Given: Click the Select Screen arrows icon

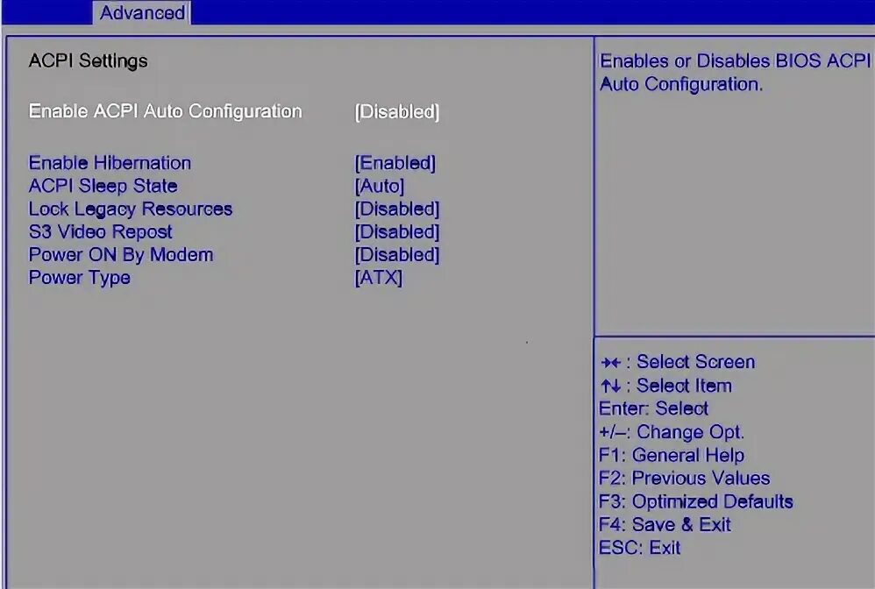Looking at the screenshot, I should 610,363.
